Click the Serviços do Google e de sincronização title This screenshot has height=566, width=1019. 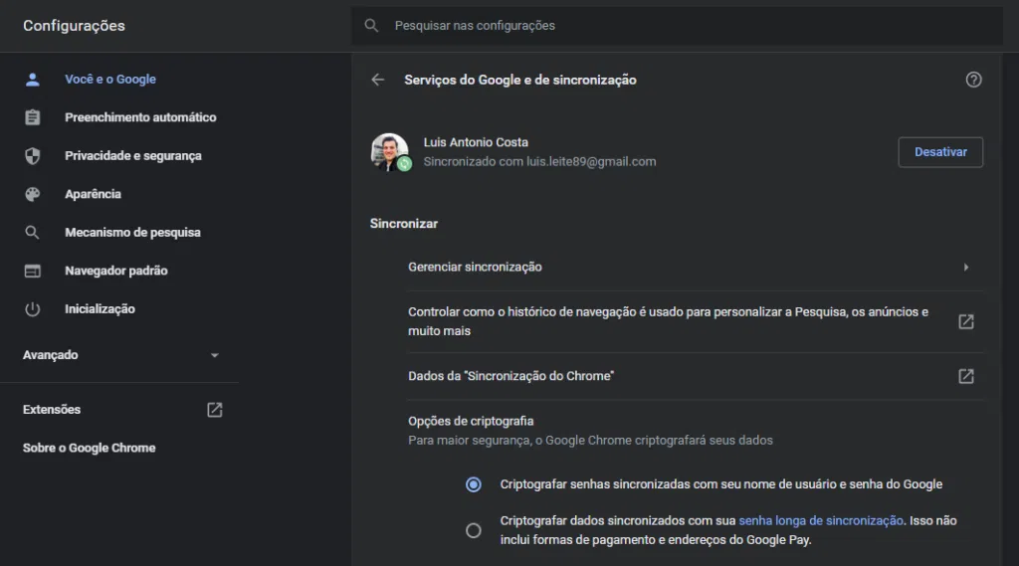(519, 80)
